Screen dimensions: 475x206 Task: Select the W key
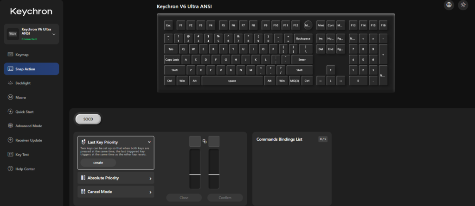193,49
